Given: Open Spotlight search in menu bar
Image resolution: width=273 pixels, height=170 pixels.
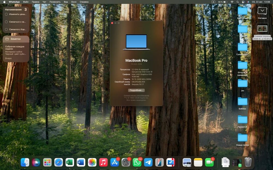Looking at the screenshot, I should point(238,2).
